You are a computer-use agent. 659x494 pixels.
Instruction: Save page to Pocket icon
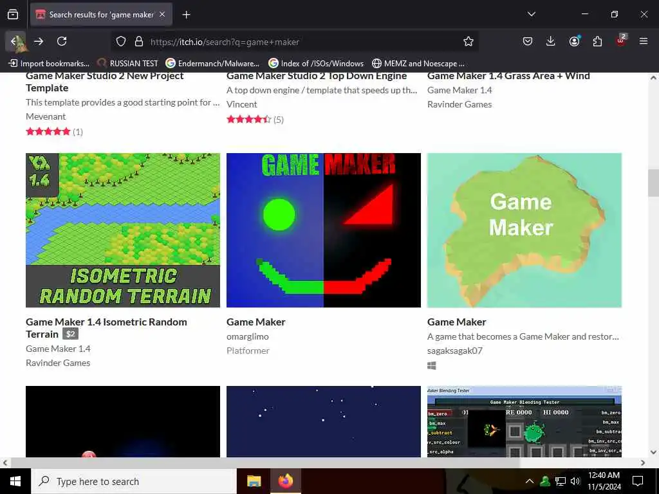pyautogui.click(x=528, y=41)
